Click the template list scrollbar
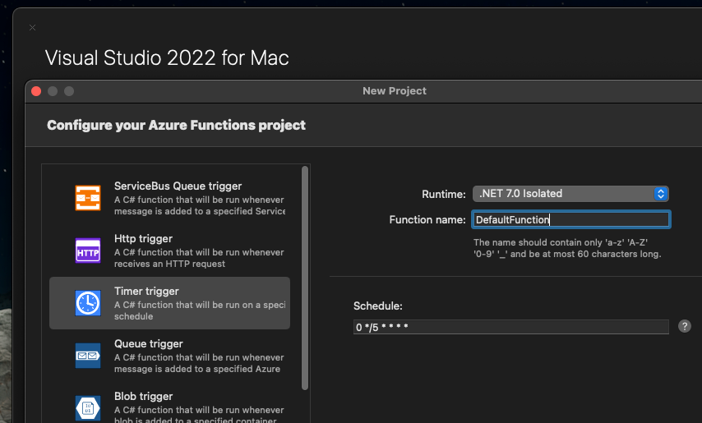Image resolution: width=702 pixels, height=423 pixels. (x=305, y=278)
